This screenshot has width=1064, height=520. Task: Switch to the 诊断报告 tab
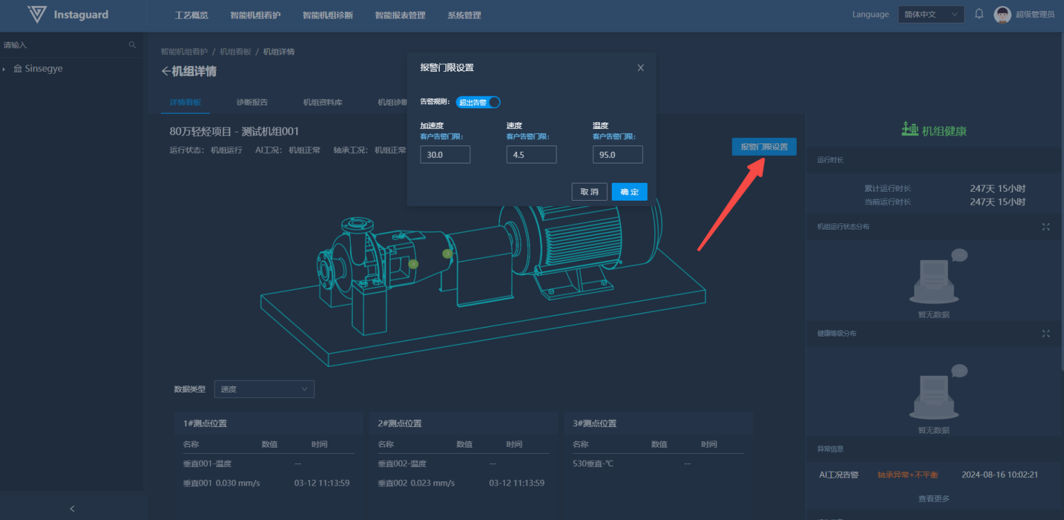252,102
